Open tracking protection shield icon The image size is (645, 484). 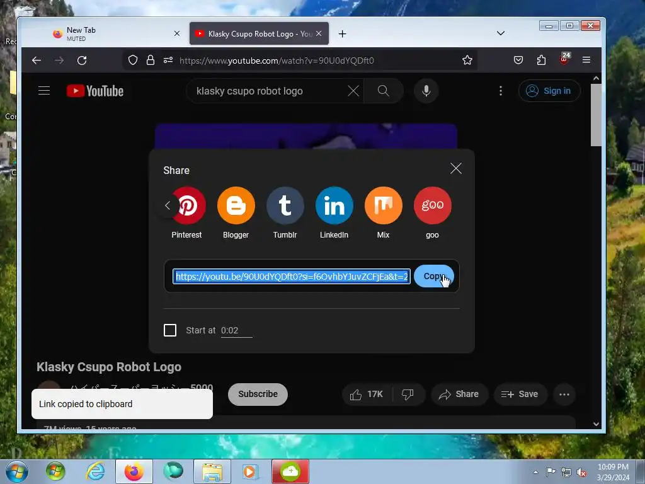pyautogui.click(x=133, y=60)
